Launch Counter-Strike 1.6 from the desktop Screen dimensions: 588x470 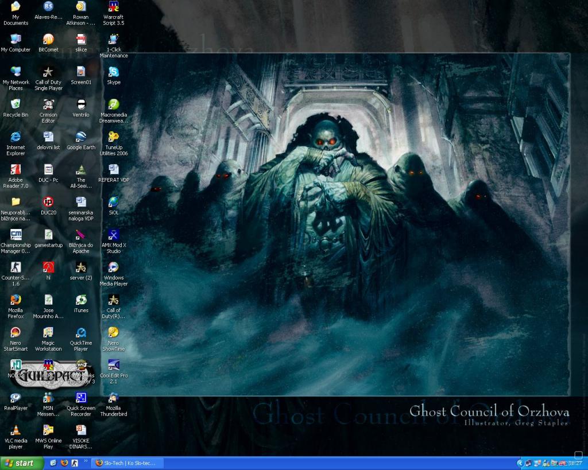(x=16, y=274)
